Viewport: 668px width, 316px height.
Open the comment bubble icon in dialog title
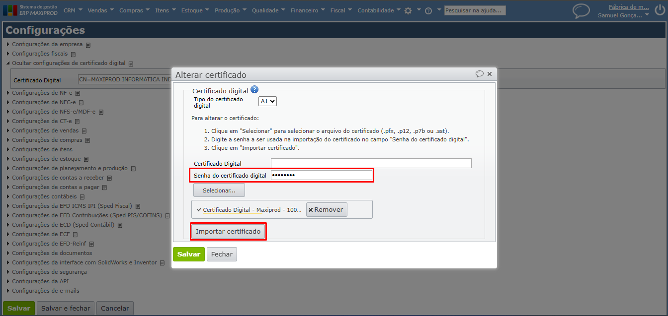480,74
